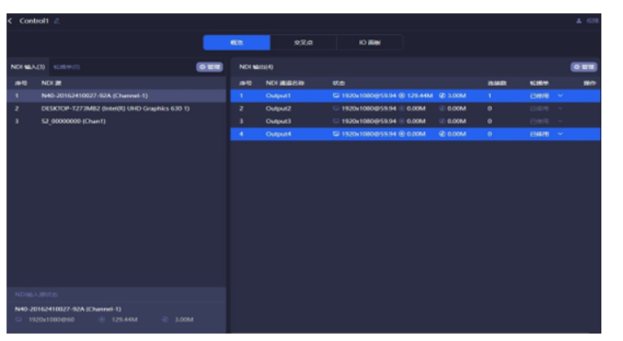Click the resolution icon in Output4 row

point(336,134)
